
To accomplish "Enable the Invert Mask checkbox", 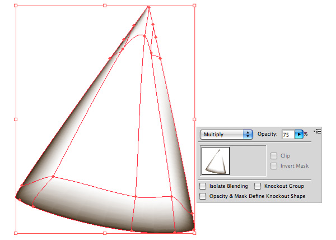I will 274,166.
